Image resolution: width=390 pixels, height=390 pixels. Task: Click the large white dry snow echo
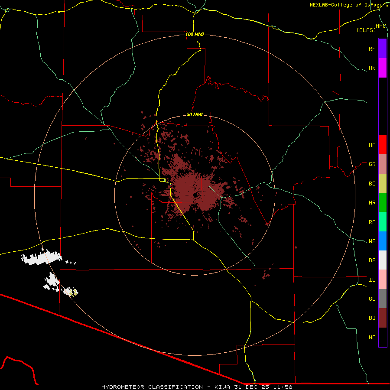41,257
